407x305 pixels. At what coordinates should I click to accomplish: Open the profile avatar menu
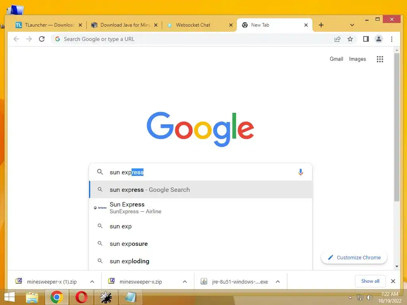coord(379,39)
